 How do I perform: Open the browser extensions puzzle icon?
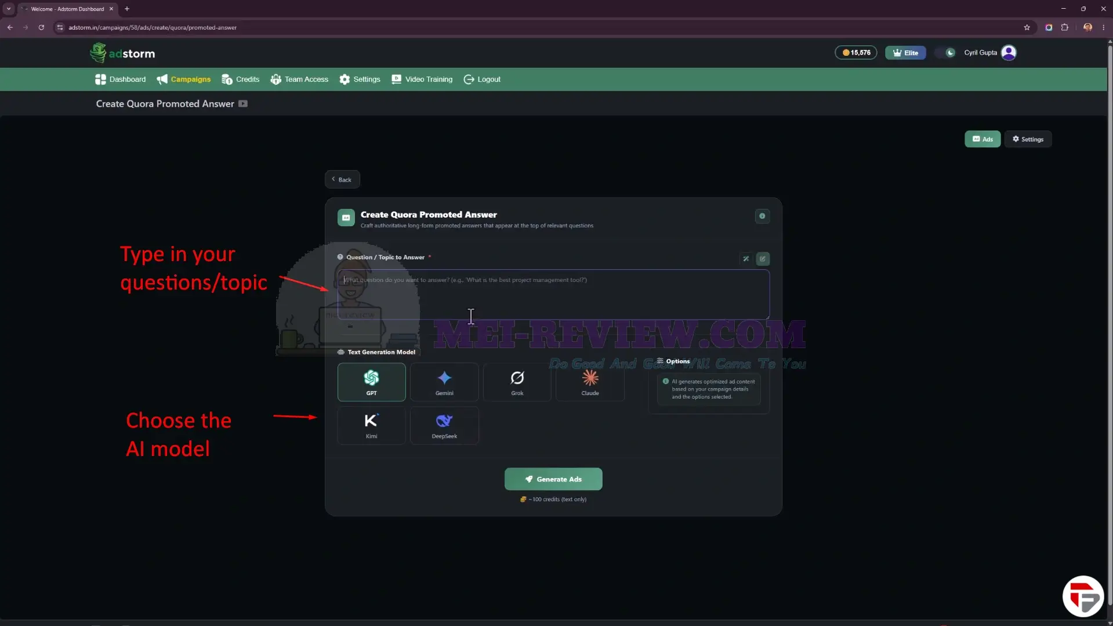[1065, 27]
